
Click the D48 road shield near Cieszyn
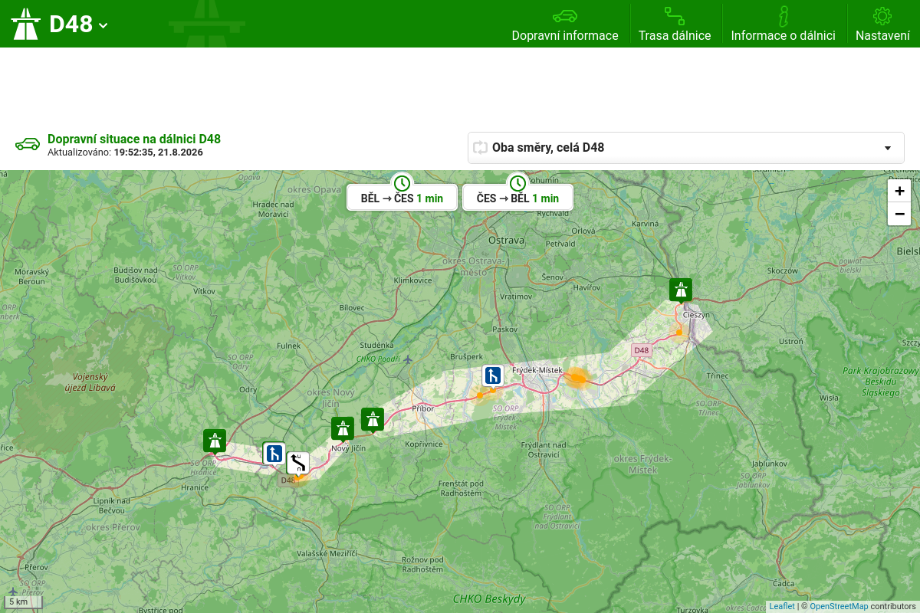click(x=642, y=350)
